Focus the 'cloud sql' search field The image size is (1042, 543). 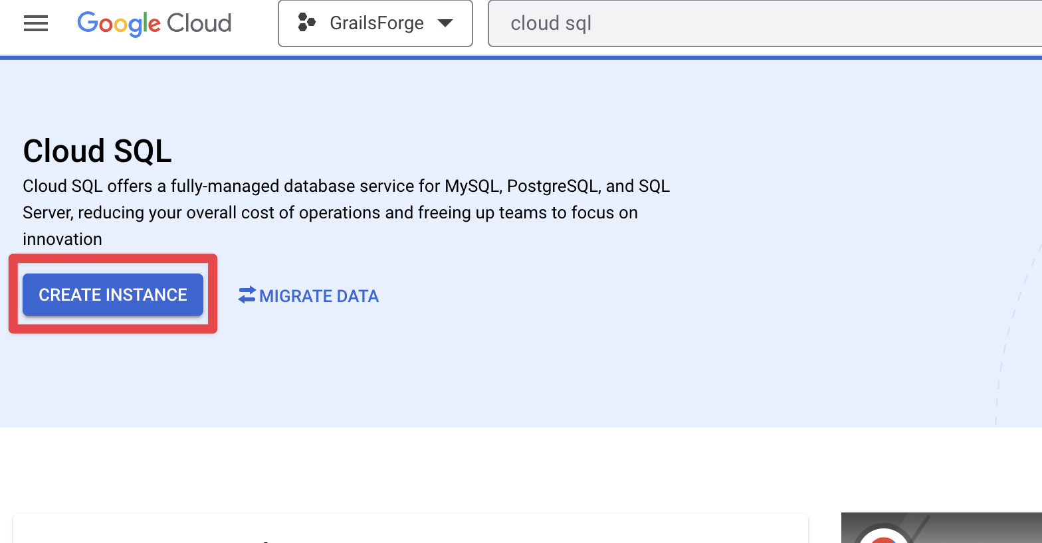coord(765,23)
